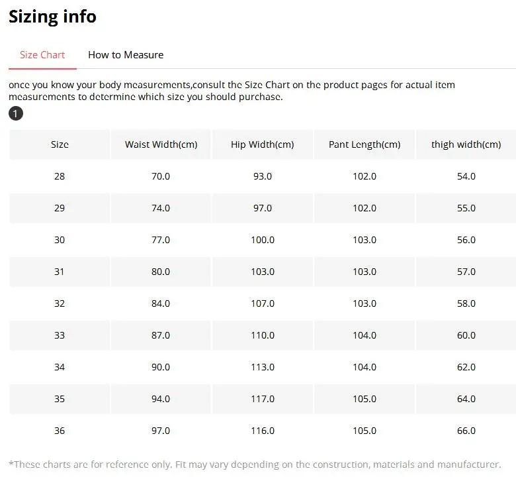
Task: Click the number 1 badge icon
Action: (x=16, y=114)
